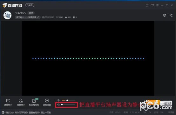The height and width of the screenshot is (115, 176).
Task: Open the hamburger menu in the title bar
Action: coord(158,5)
